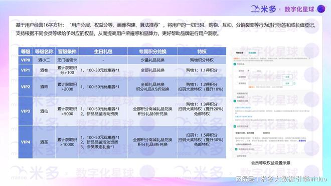Click the 无门槛领卡 condition cell

coord(67,60)
